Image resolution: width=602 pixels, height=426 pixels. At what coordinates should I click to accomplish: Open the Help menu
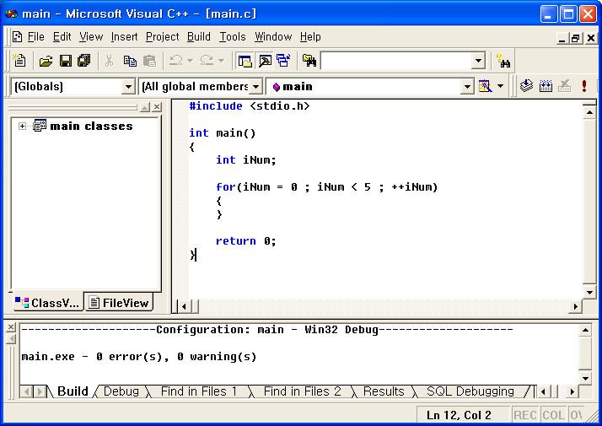click(310, 37)
